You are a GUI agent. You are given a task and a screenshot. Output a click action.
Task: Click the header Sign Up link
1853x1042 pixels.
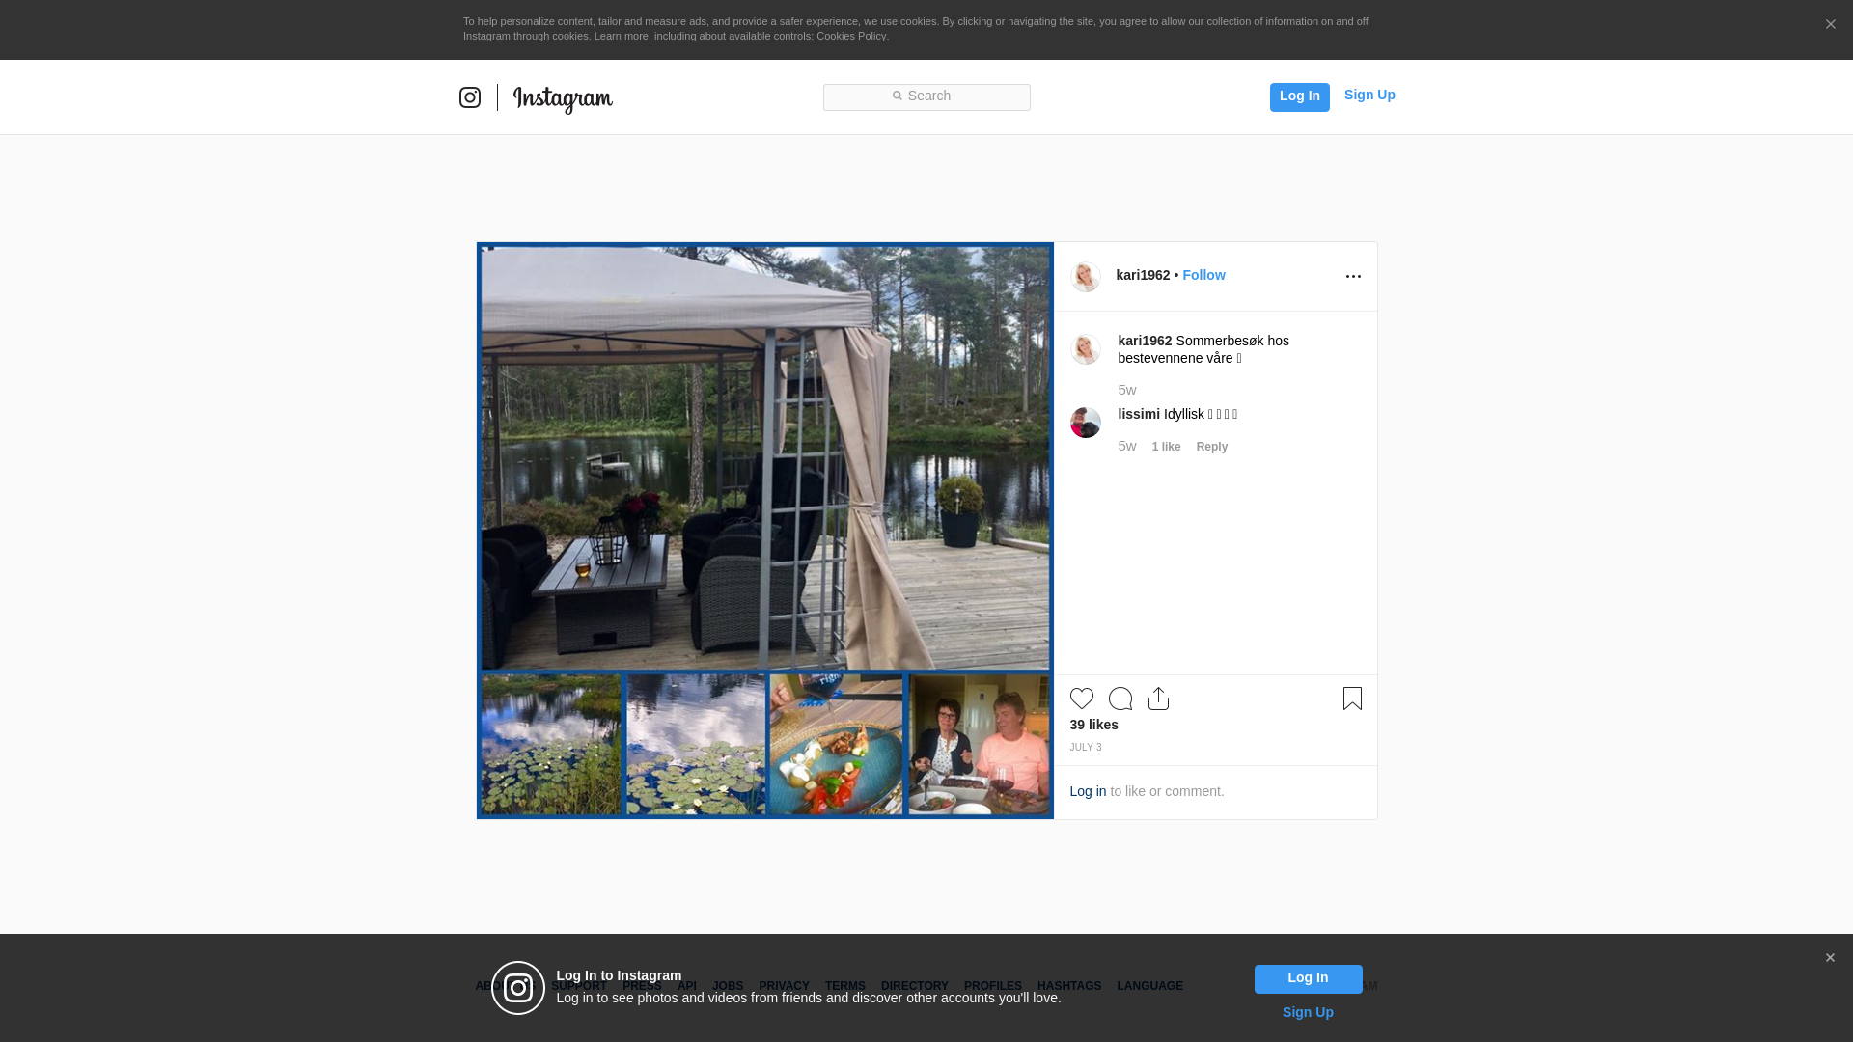click(1369, 96)
